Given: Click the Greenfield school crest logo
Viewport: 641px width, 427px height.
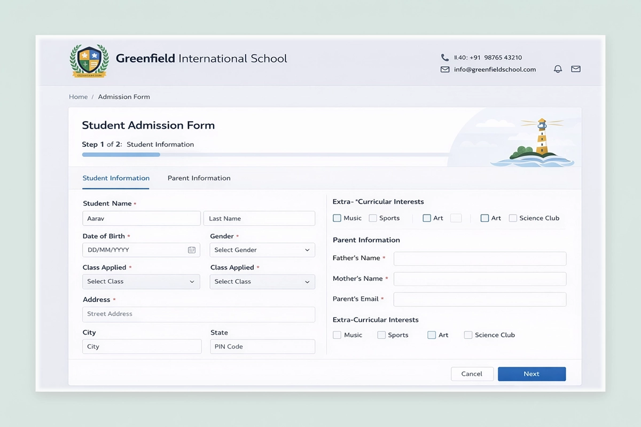Looking at the screenshot, I should pyautogui.click(x=89, y=60).
